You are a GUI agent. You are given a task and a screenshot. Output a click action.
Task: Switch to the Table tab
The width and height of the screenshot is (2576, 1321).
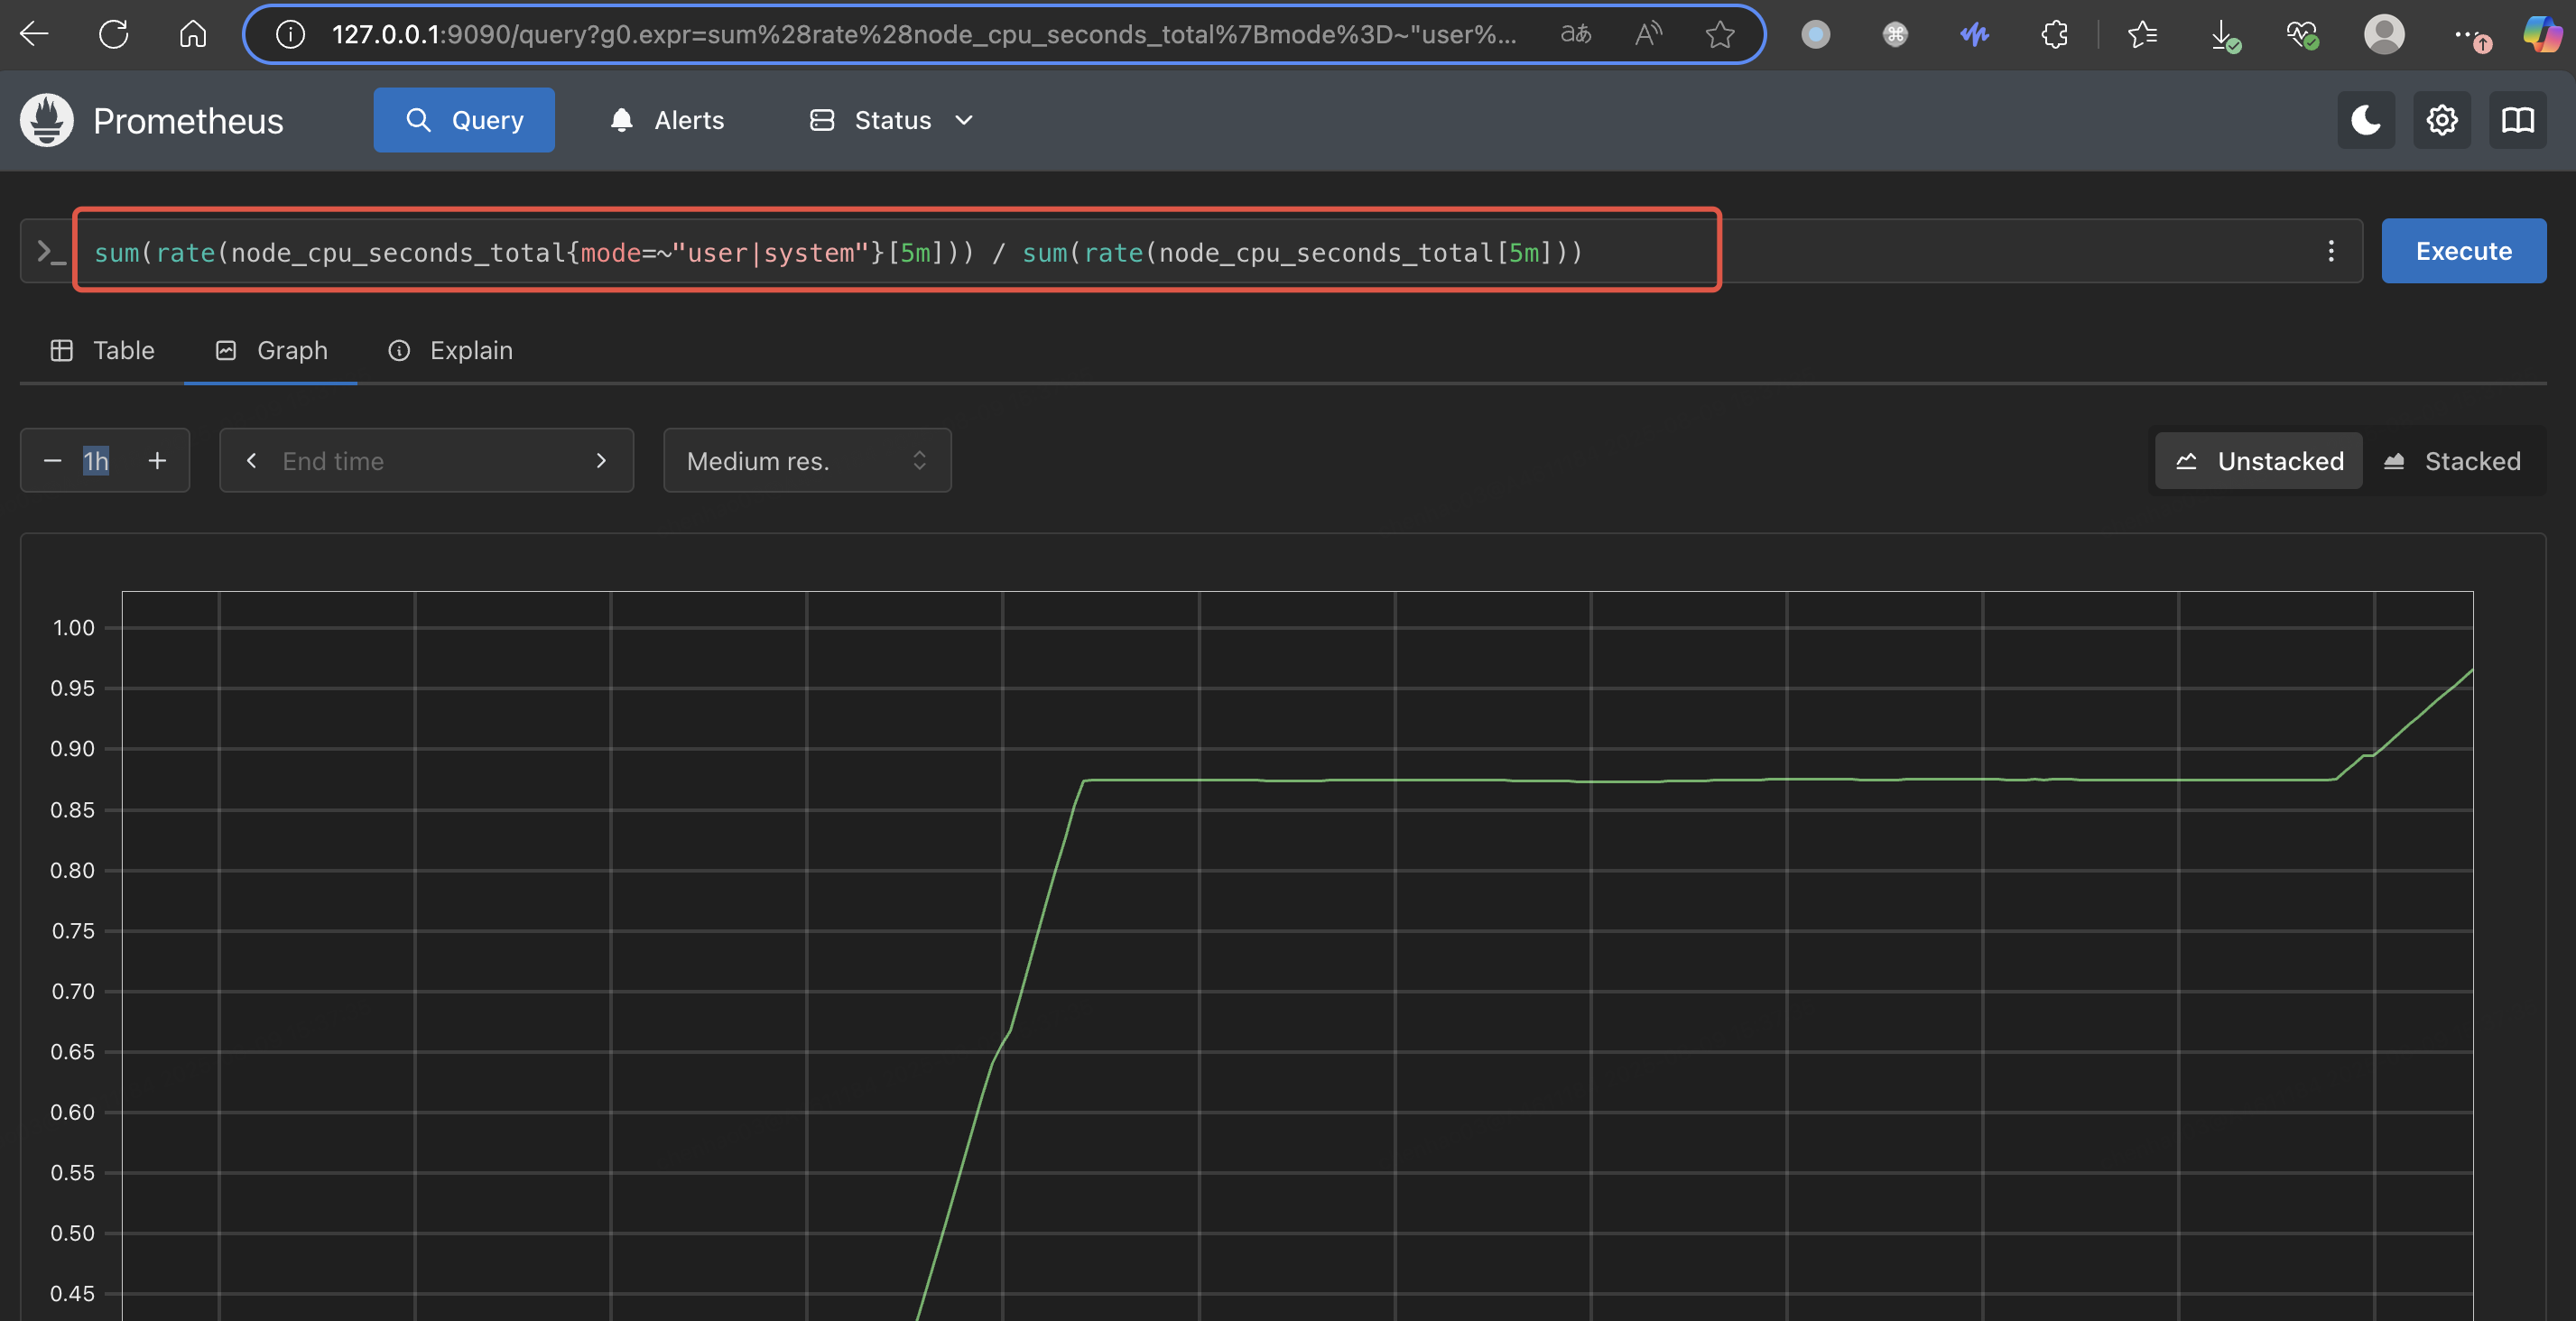point(102,350)
